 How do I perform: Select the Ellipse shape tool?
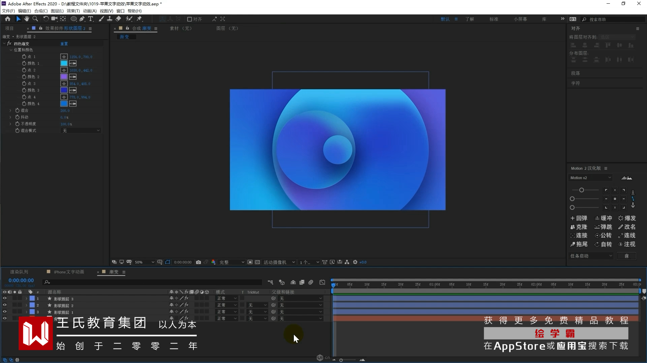point(73,19)
